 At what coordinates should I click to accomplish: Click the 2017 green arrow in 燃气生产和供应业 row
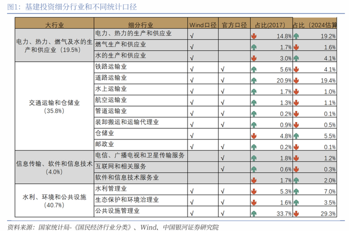click(x=254, y=47)
